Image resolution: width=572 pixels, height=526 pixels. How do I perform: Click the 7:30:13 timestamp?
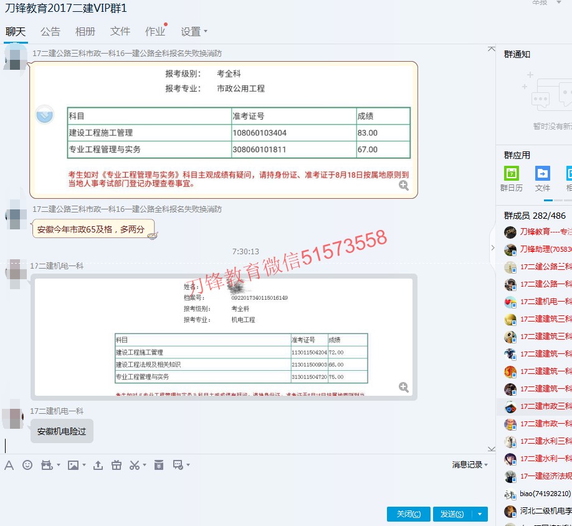(245, 252)
